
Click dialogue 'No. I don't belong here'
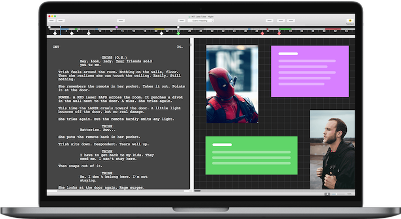(114, 177)
